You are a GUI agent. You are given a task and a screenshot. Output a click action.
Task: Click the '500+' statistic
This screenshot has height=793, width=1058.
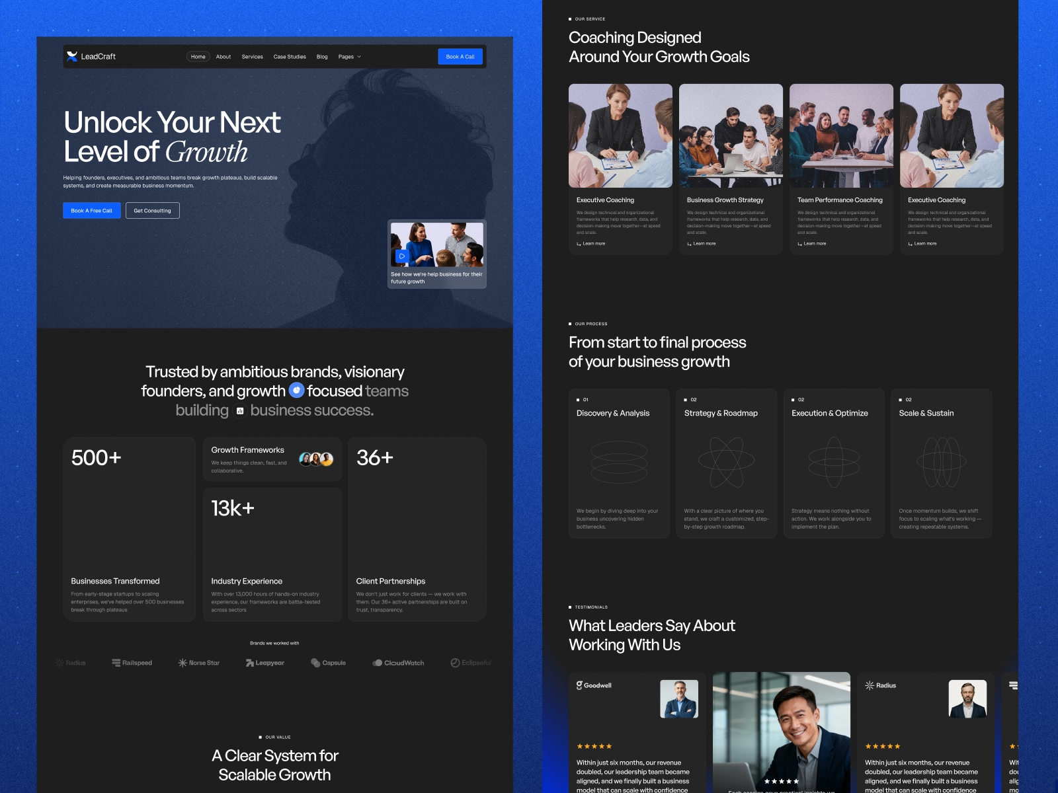click(x=97, y=457)
